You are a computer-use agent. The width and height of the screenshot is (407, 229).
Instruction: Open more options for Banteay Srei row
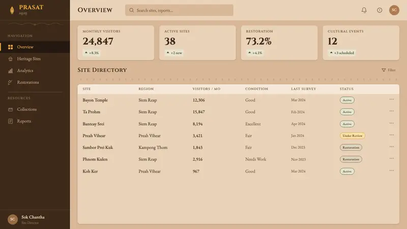[x=391, y=123]
